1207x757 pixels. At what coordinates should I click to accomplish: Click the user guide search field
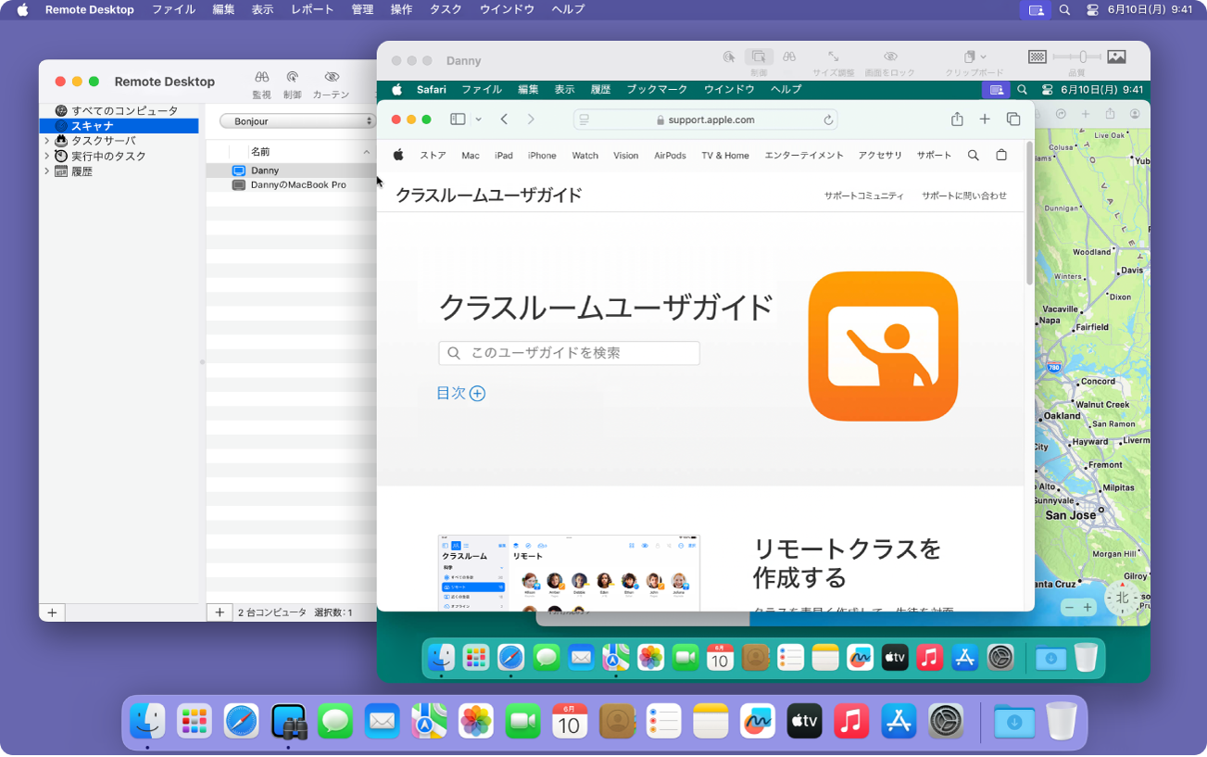point(568,353)
